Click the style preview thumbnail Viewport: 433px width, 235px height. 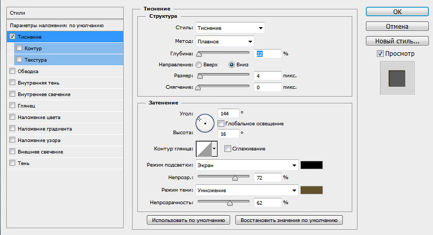397,78
